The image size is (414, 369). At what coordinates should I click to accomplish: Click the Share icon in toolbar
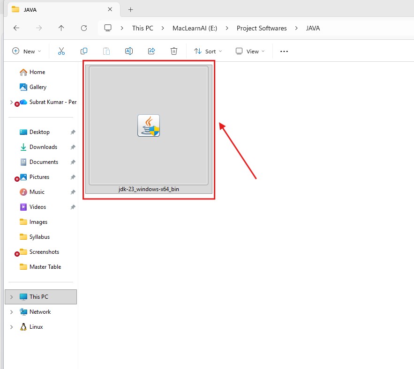click(x=151, y=52)
